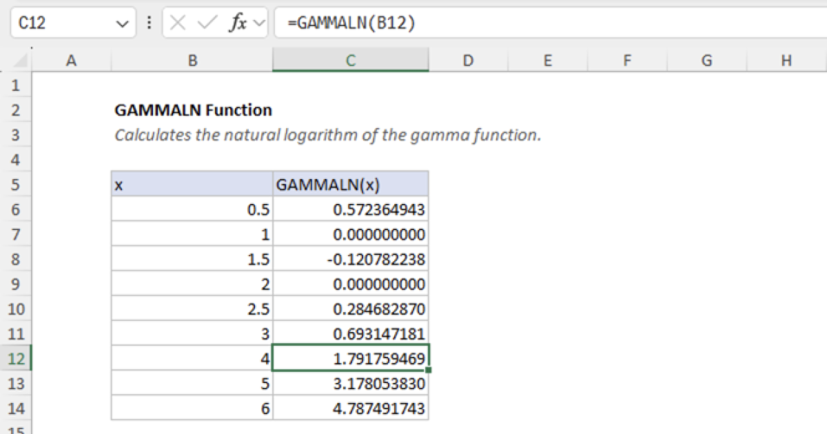Click row number 12

pyautogui.click(x=15, y=358)
